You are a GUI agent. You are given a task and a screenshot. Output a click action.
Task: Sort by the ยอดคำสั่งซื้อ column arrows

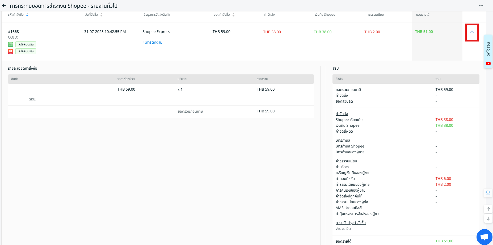pos(233,15)
